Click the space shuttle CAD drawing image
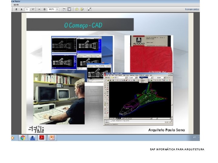This screenshot has height=163, width=218. [138, 99]
